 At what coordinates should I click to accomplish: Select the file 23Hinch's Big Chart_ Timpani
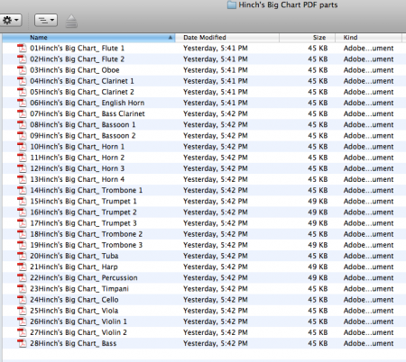(x=79, y=289)
